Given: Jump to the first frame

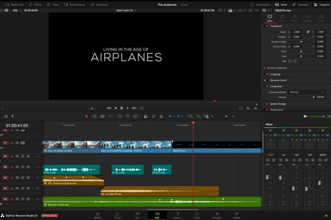Looking at the screenshot, I should point(109,108).
